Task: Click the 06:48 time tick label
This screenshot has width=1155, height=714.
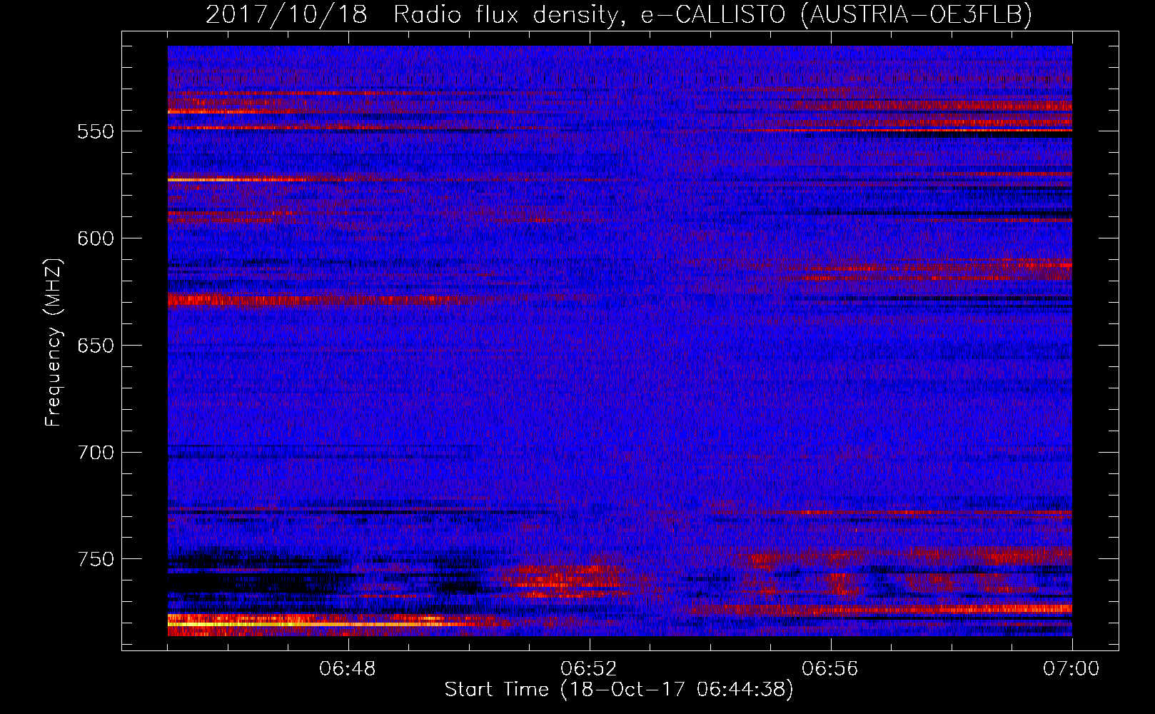Action: pos(348,669)
